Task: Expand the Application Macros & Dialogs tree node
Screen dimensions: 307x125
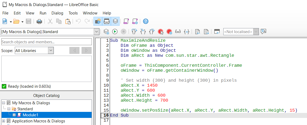Action: point(3,121)
